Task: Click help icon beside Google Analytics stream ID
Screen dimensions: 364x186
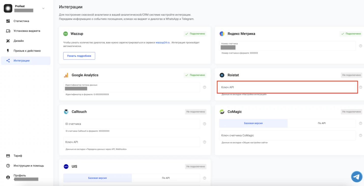Action: coord(205,87)
